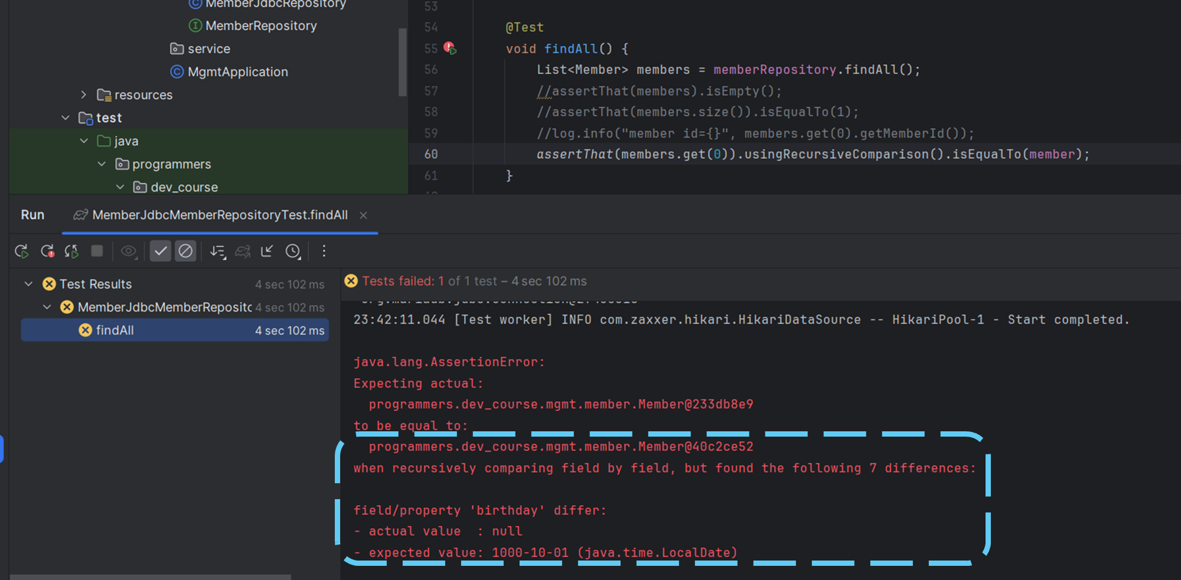Click the Tests failed status icon
Screen dimensions: 1181x580
click(x=351, y=281)
